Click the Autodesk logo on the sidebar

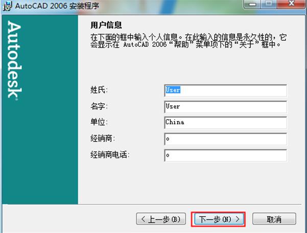(14, 60)
